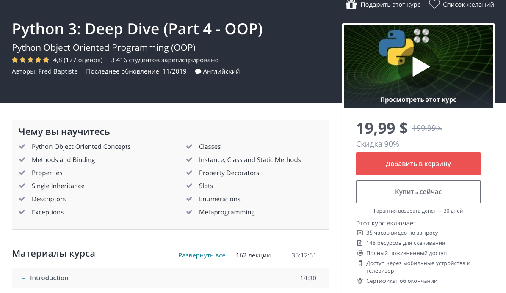
Task: Expand all sections with Развернуть все
Action: [202, 255]
